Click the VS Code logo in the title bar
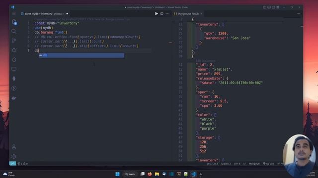The height and width of the screenshot is (178, 318). coord(13,7)
